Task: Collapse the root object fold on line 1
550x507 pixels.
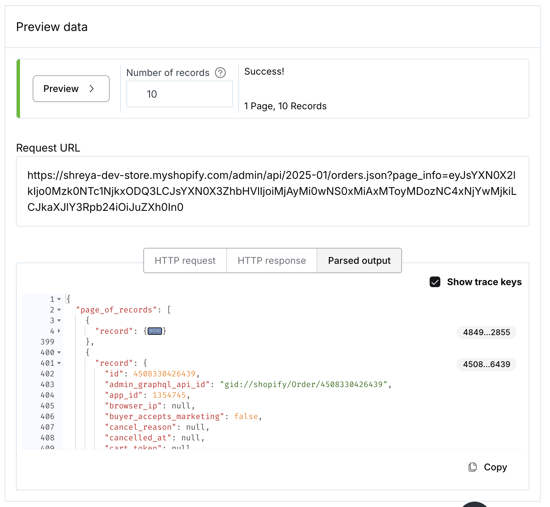Action: point(59,299)
